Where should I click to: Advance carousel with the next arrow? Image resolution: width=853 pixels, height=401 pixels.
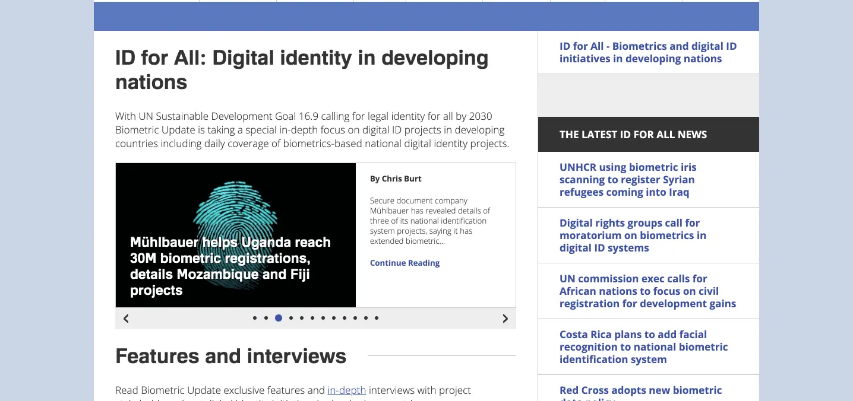tap(506, 319)
